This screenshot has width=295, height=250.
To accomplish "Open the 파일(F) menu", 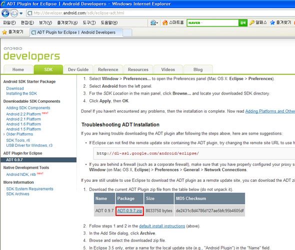I will tap(9, 23).
